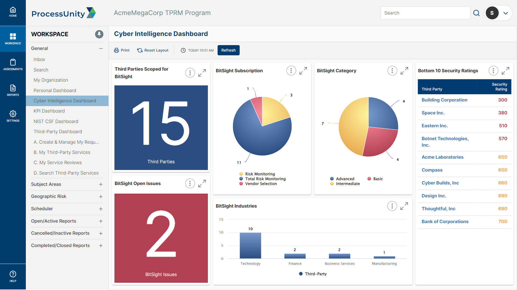Toggle Intermediate legend entry
The image size is (517, 290).
point(345,184)
